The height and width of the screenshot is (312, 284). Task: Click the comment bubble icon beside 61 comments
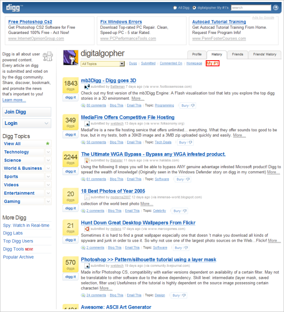coord(83,179)
